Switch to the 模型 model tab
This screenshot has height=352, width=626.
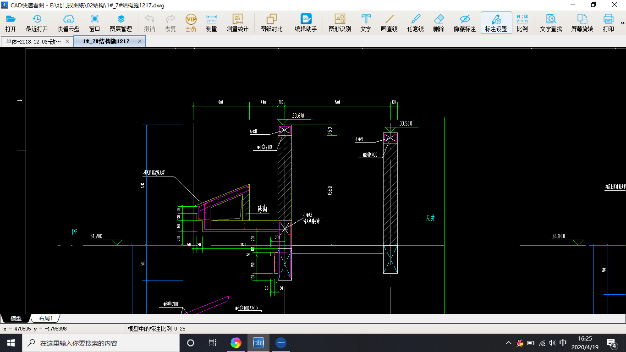[16, 318]
